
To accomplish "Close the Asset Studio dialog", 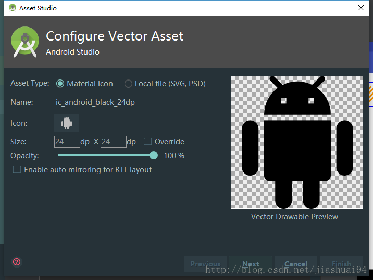I will click(x=361, y=8).
